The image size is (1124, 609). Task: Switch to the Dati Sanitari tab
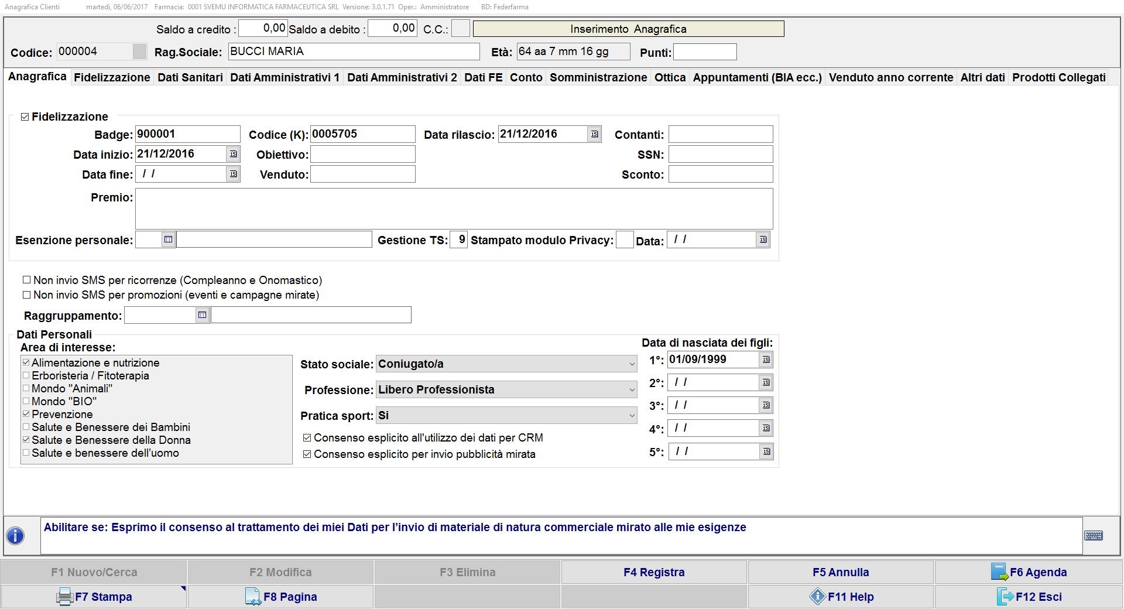190,77
